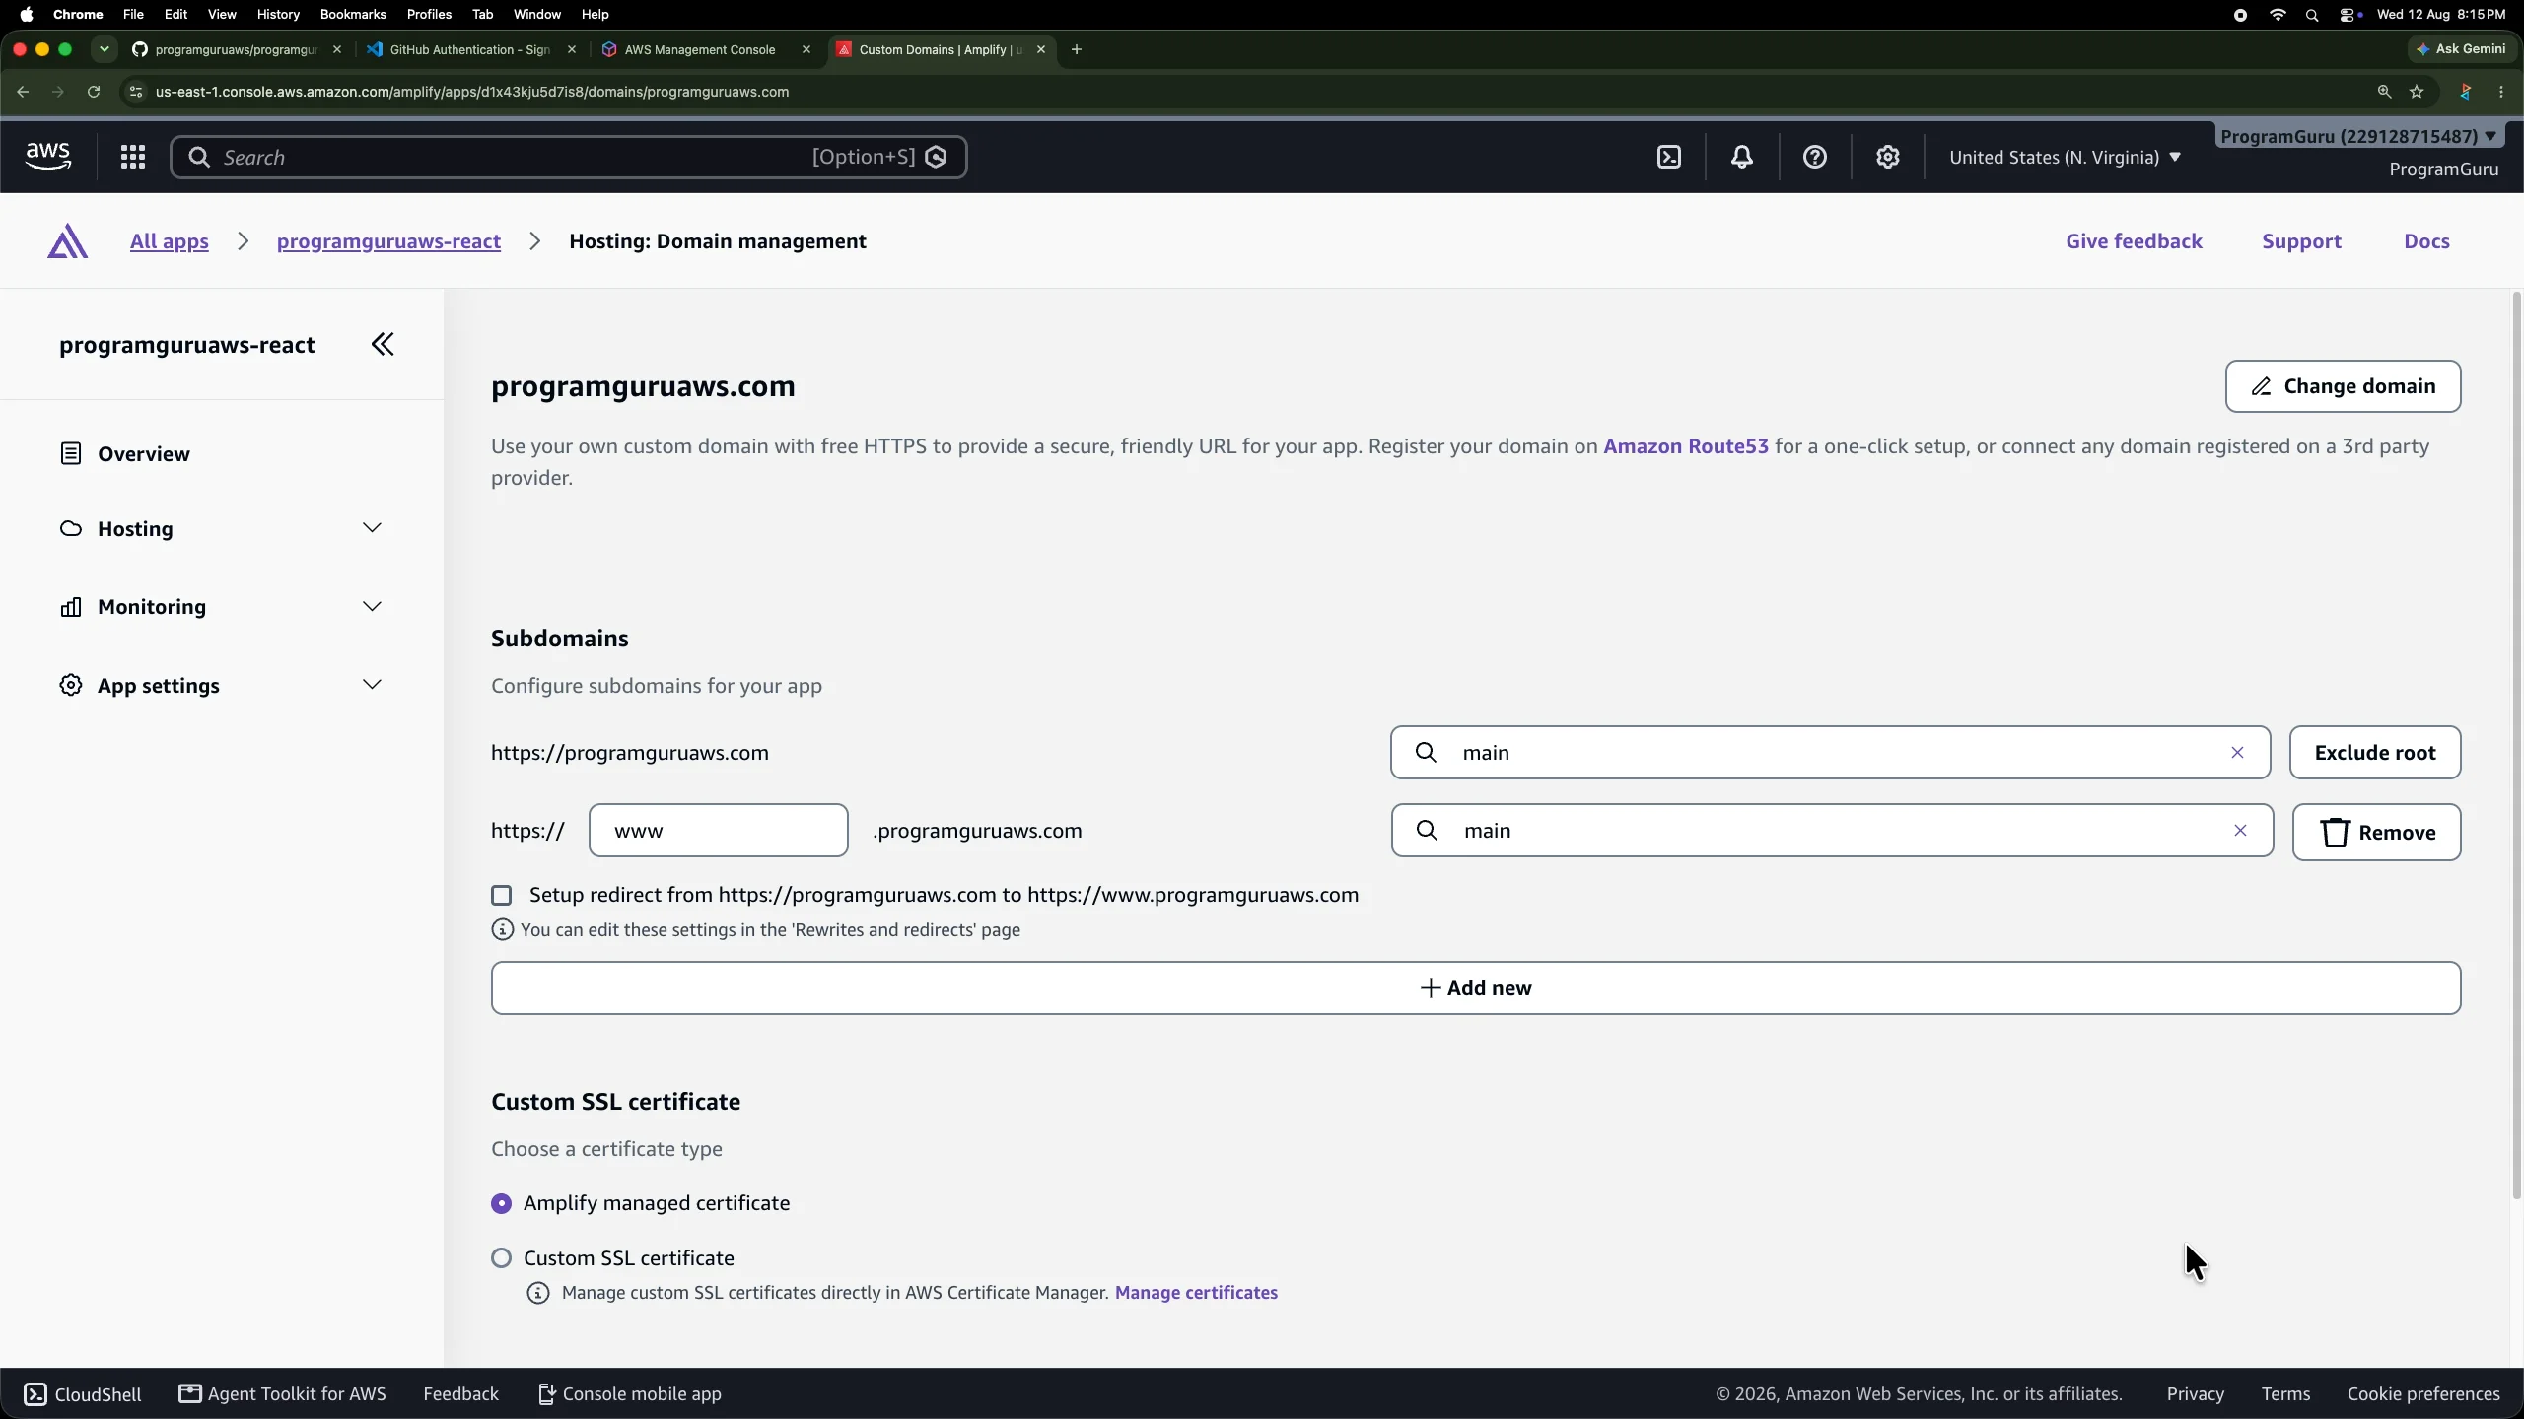Open the Bookmarks menu
The height and width of the screenshot is (1419, 2524).
pyautogui.click(x=352, y=15)
